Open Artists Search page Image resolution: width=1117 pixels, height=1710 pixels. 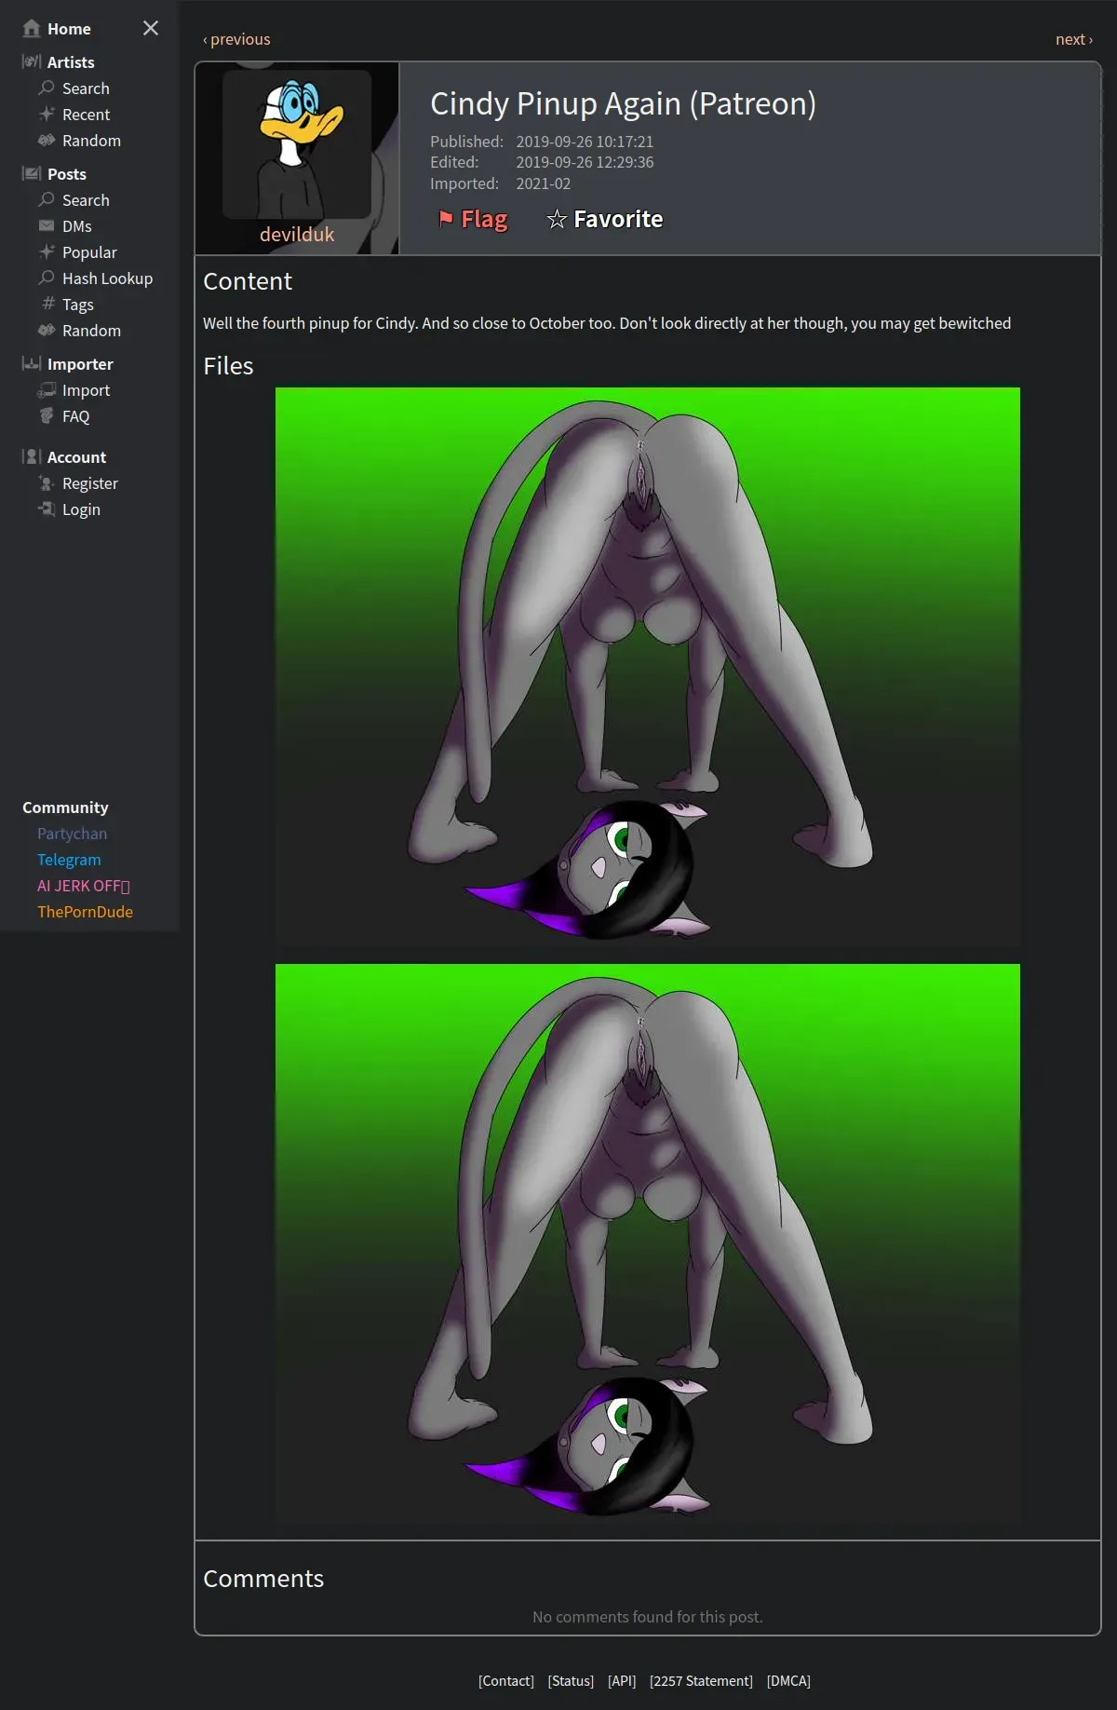click(86, 88)
